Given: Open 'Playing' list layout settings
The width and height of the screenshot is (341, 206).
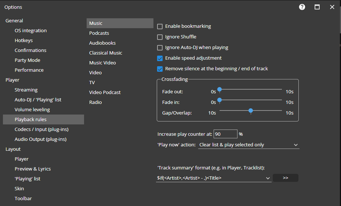Looking at the screenshot, I should pyautogui.click(x=28, y=179).
